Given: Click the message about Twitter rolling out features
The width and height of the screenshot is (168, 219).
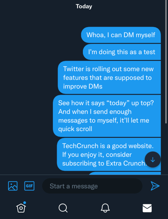Looking at the screenshot, I should click(109, 78).
